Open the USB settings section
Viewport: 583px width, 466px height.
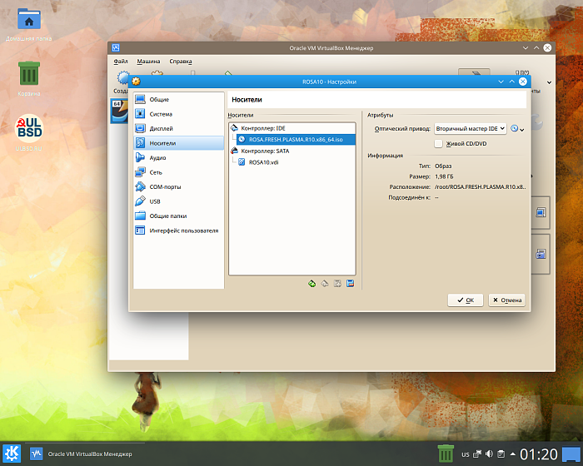[178, 201]
